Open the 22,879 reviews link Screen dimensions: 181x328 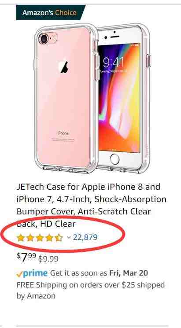point(85,237)
